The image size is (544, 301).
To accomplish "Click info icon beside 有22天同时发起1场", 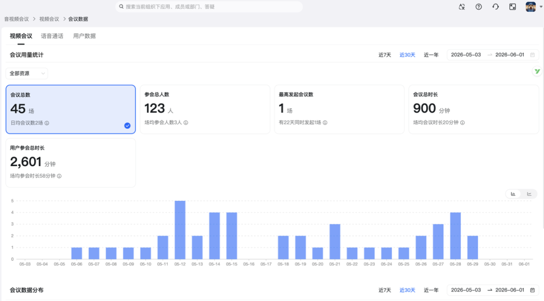I will pos(325,122).
